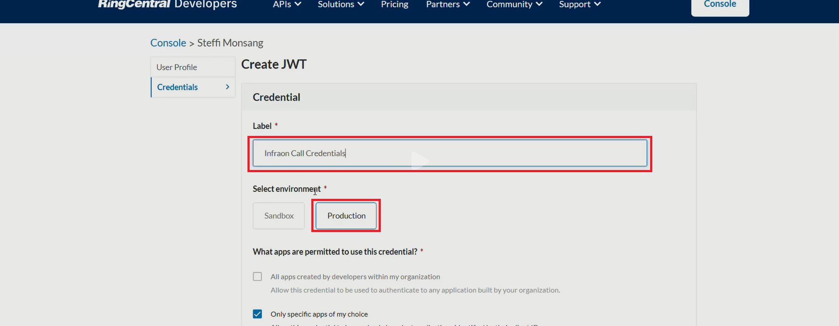This screenshot has width=839, height=326.
Task: Uncheck 'Only specific apps of my choice'
Action: click(258, 314)
